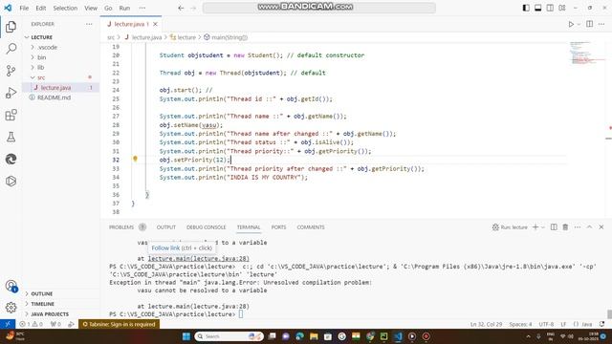
Task: Switch to the OUTPUT tab
Action: [165, 227]
